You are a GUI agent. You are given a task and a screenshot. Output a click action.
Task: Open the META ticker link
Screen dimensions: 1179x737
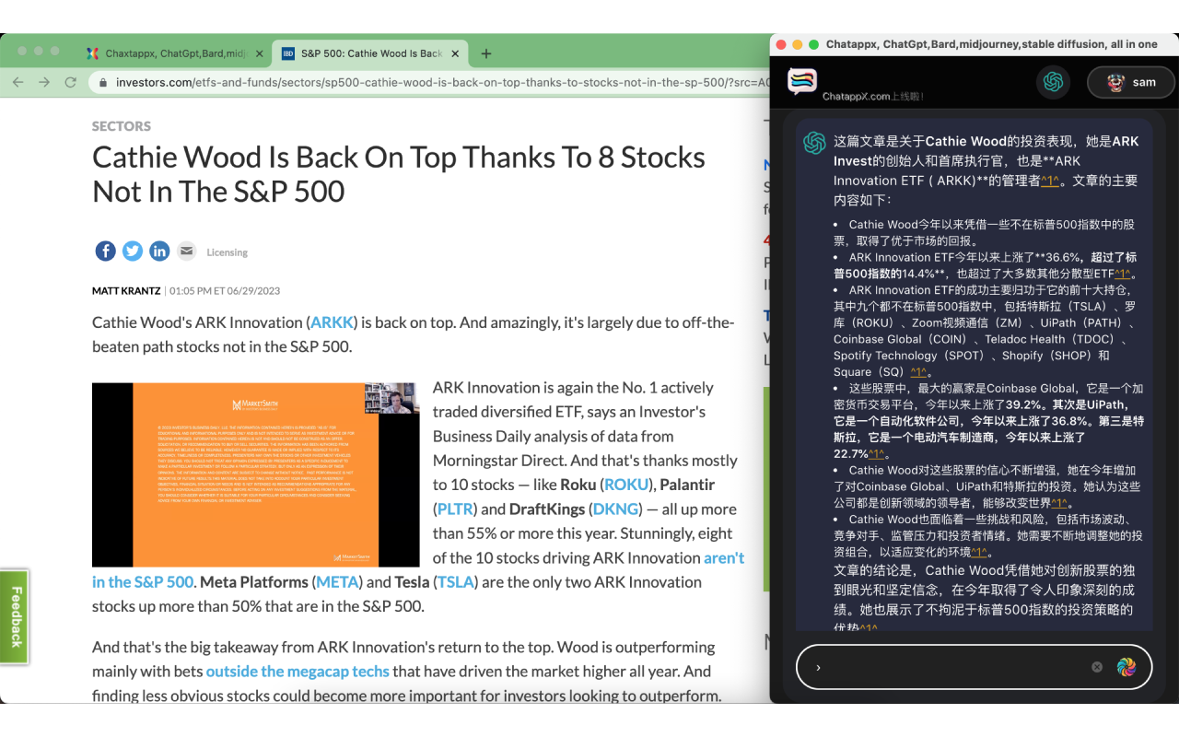tap(337, 582)
